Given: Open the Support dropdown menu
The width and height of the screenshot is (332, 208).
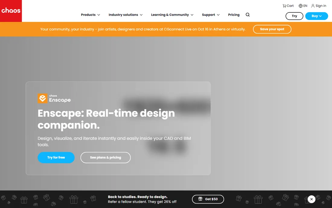Looking at the screenshot, I should pyautogui.click(x=211, y=15).
